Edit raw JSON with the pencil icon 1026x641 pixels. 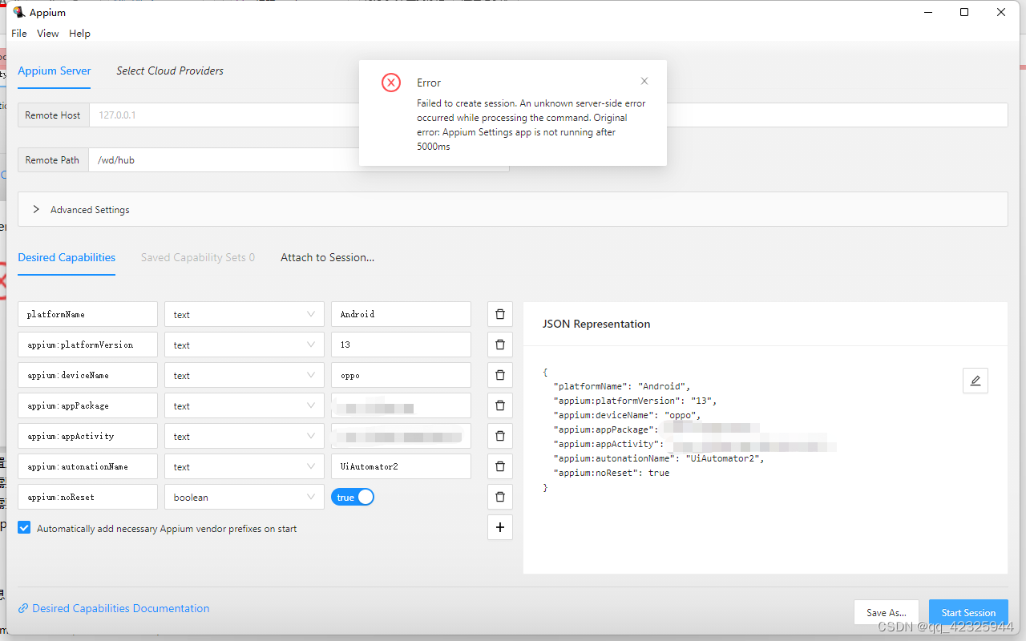[x=976, y=381]
